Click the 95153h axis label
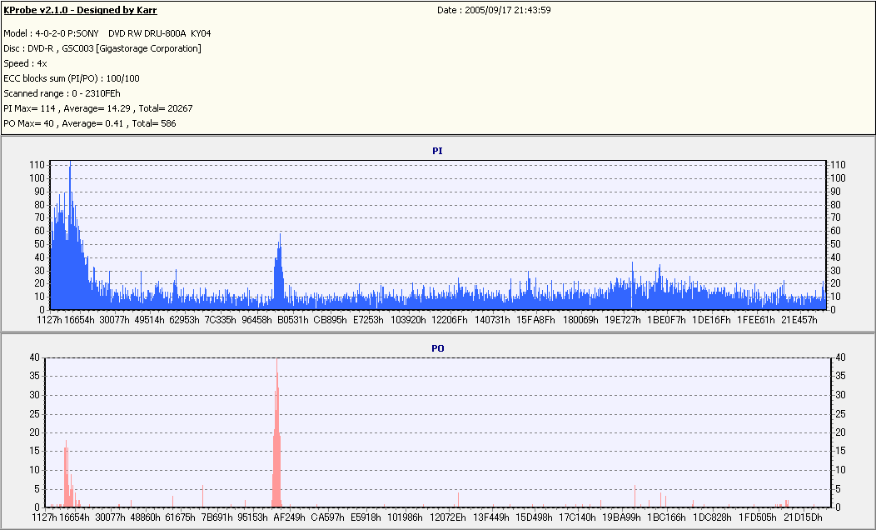Image resolution: width=876 pixels, height=530 pixels. 252,517
